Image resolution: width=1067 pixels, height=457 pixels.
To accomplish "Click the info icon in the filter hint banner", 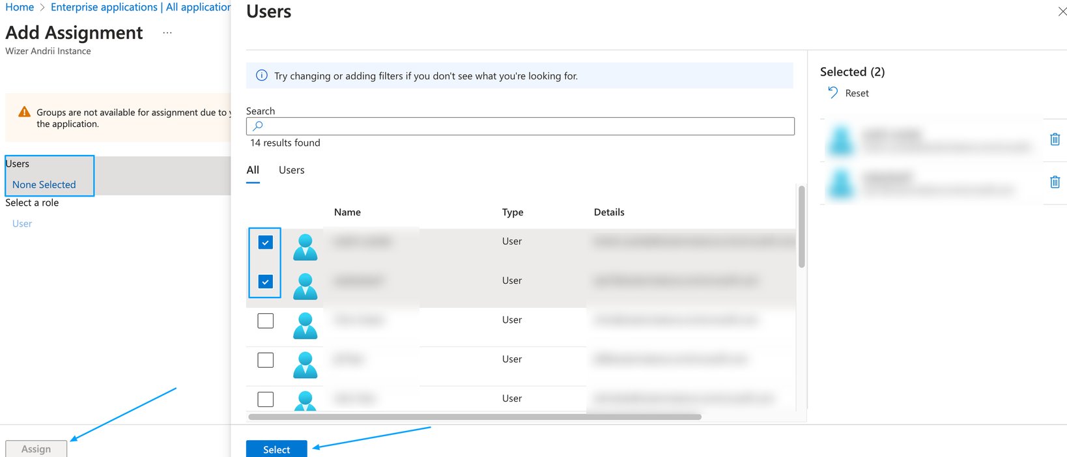I will (262, 76).
